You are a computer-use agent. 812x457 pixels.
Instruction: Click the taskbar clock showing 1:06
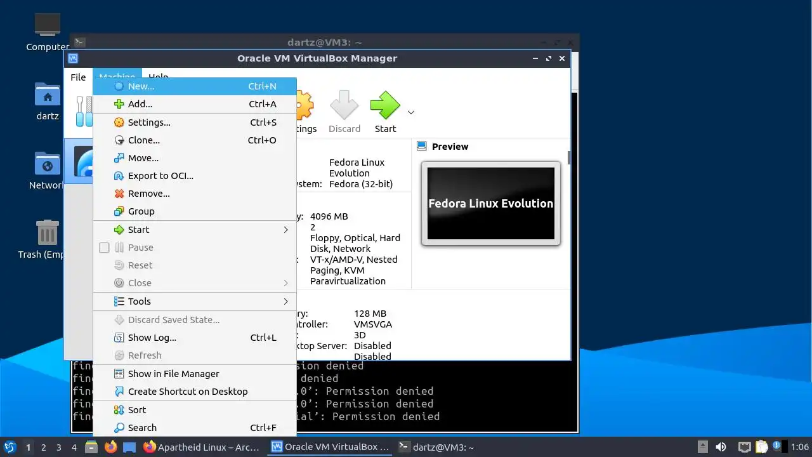[799, 447]
